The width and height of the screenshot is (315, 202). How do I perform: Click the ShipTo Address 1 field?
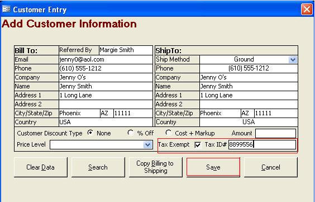coord(249,95)
